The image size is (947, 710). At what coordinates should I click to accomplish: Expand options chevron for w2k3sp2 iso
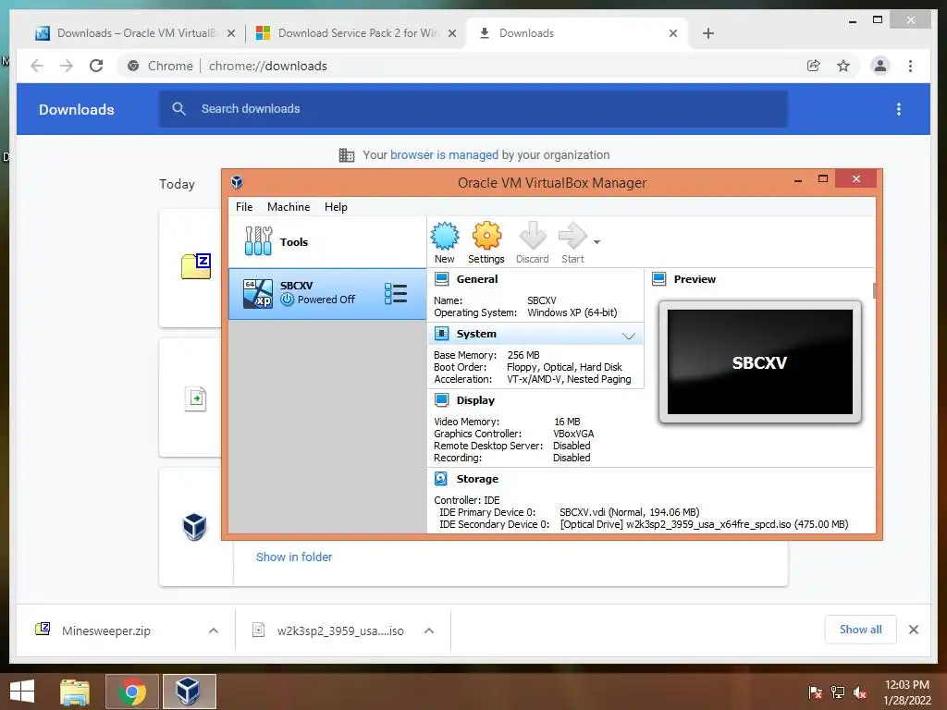429,630
